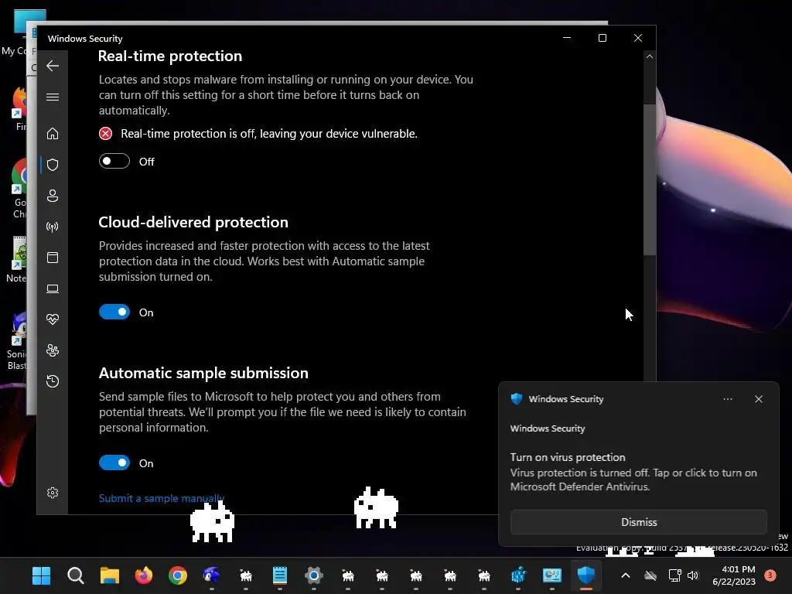This screenshot has width=792, height=594.
Task: Minimize the Windows Security window
Action: click(x=567, y=38)
